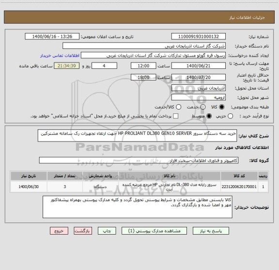Click the نام کالا column header

[x=170, y=176]
